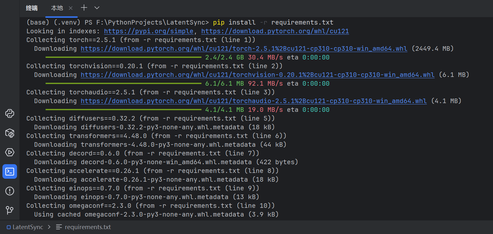
Task: Click 'Downloading transformers-4.48.0-py3-none-any.whl.metadata' line
Action: pos(160,145)
